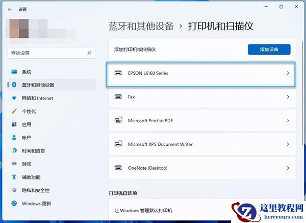Click the search magnifier icon
306x223 pixels.
pos(89,53)
